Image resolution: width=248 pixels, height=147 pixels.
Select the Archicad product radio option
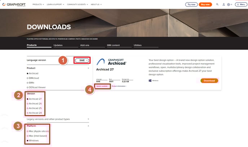click(x=32, y=73)
